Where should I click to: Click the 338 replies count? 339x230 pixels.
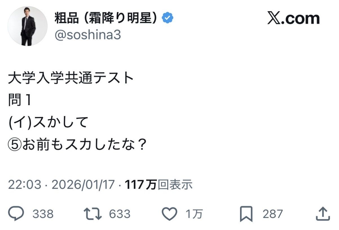point(43,215)
